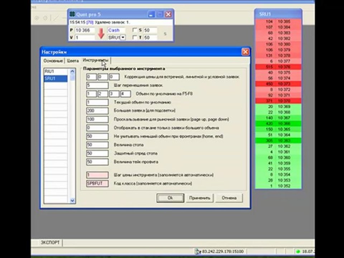Click the Применить button
This screenshot has height=258, width=344.
point(200,198)
